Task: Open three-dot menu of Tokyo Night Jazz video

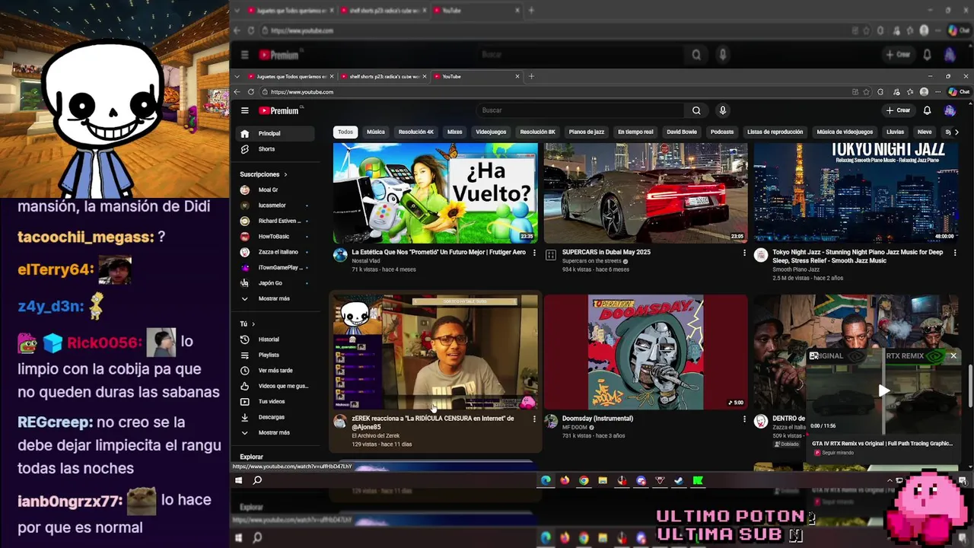Action: point(954,253)
